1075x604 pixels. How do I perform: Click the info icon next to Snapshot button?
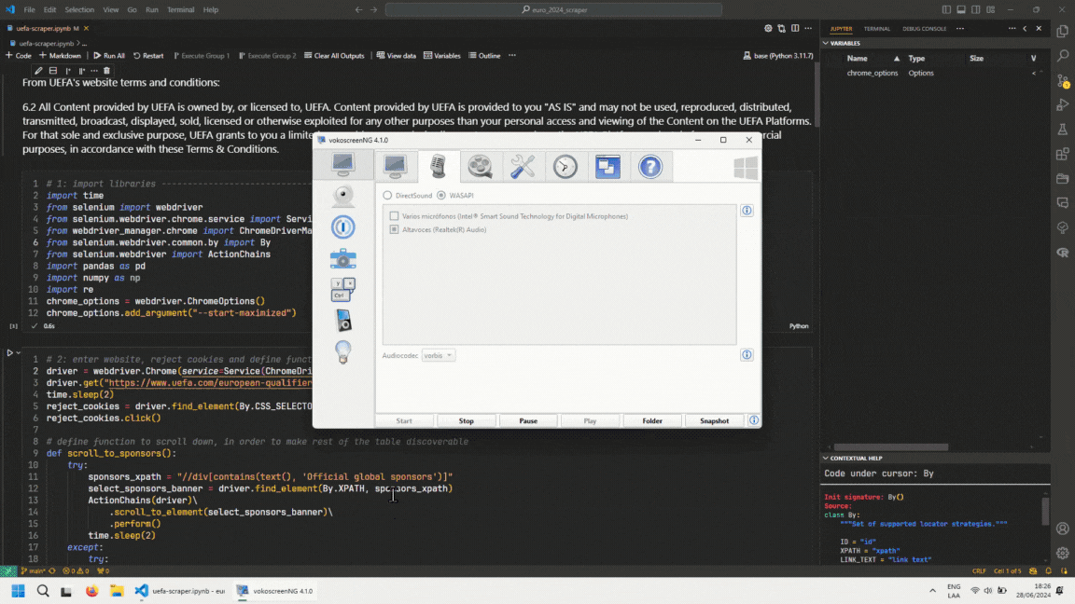(x=753, y=420)
